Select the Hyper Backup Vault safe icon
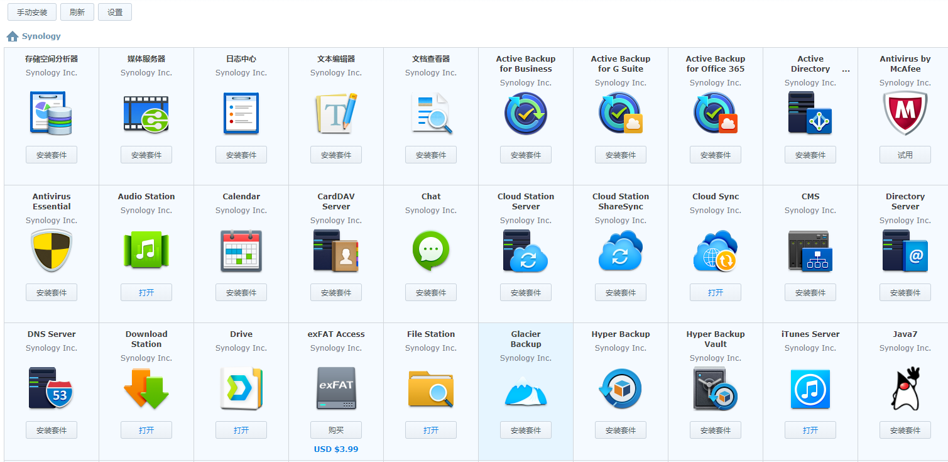Image resolution: width=948 pixels, height=462 pixels. 716,388
